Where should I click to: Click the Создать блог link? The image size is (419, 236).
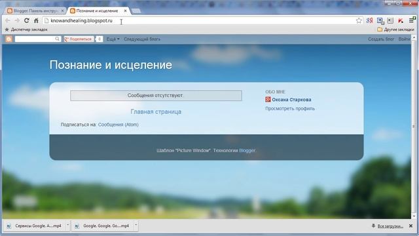click(381, 39)
